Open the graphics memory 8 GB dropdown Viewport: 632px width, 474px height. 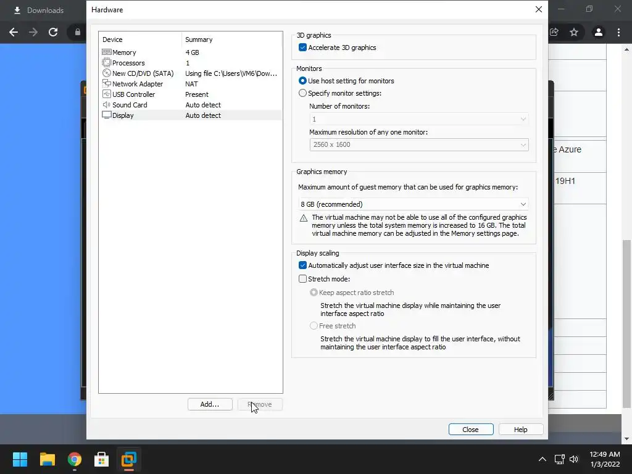(x=413, y=204)
